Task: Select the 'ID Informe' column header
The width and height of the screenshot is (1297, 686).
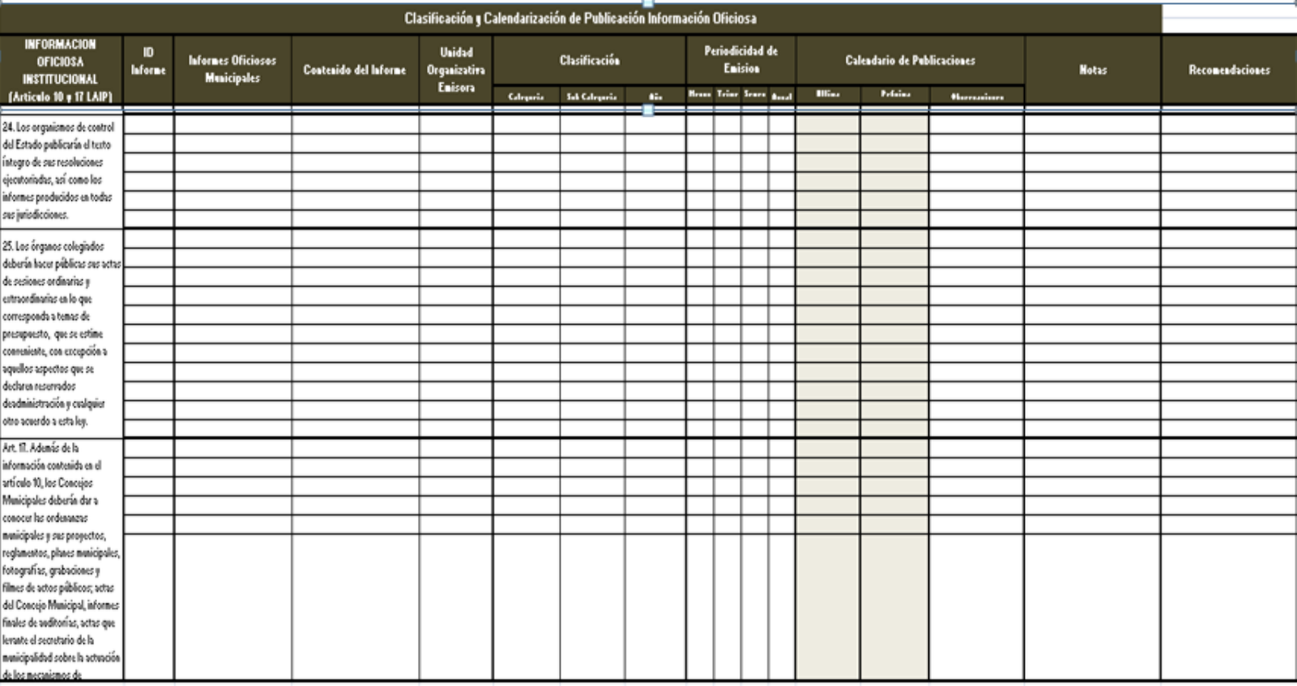Action: click(148, 70)
